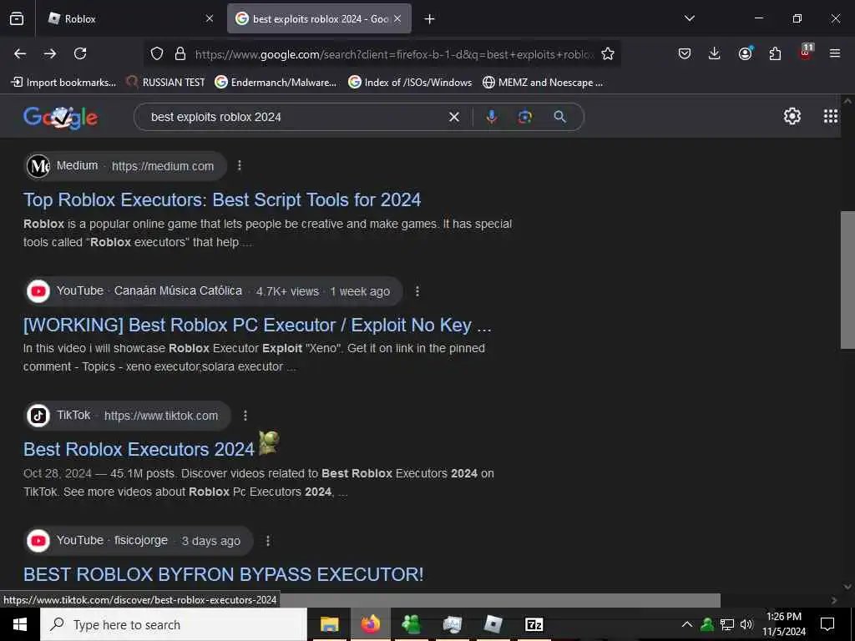Image resolution: width=855 pixels, height=641 pixels.
Task: Open the TikTok source link
Action: (128, 416)
